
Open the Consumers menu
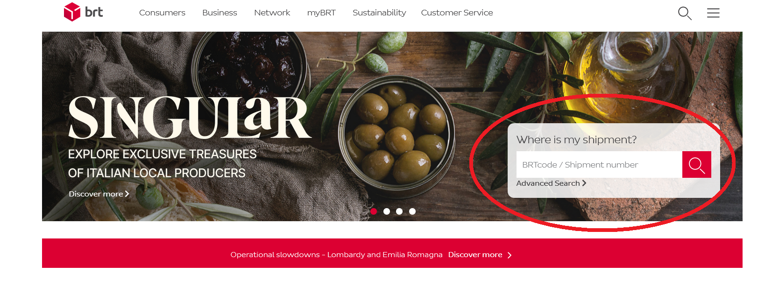pyautogui.click(x=162, y=13)
